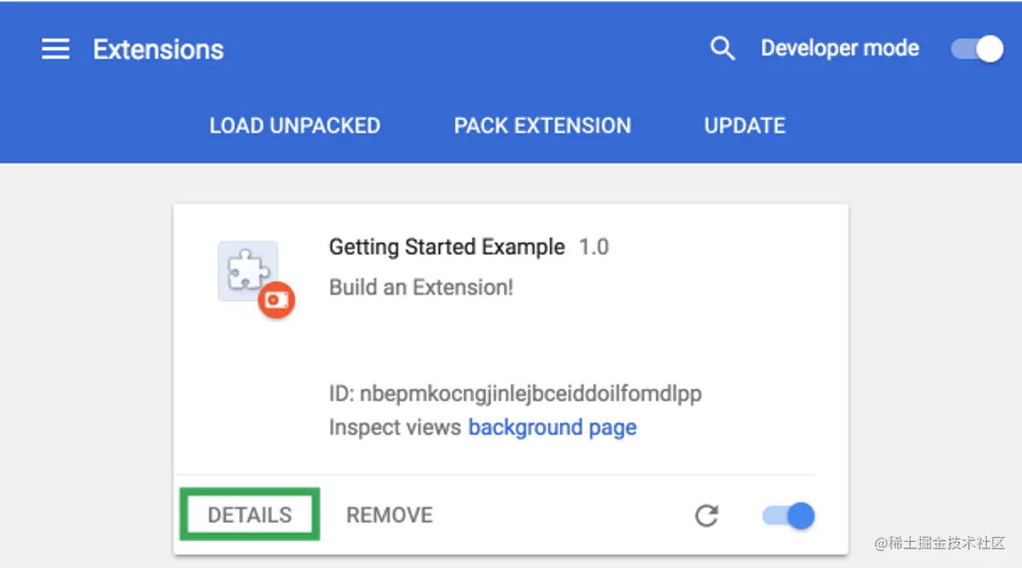Click the search extensions magnifier icon
Screen dimensions: 1022x568
722,49
